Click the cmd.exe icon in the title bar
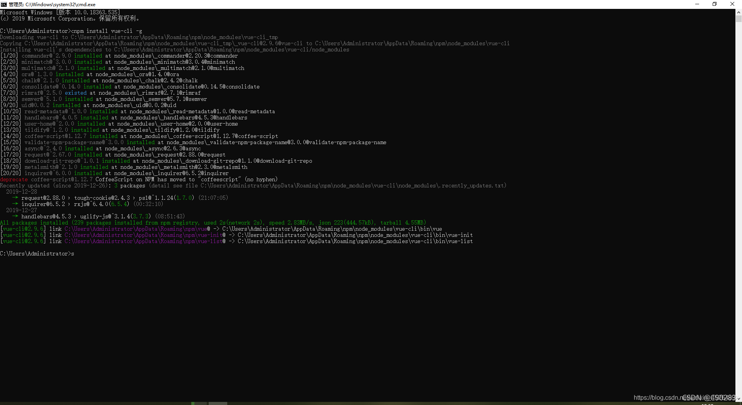 [4, 4]
